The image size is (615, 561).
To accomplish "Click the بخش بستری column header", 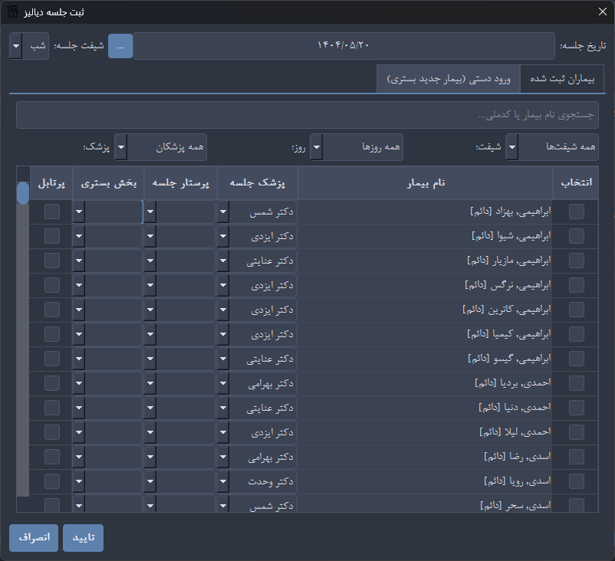I will tap(108, 183).
